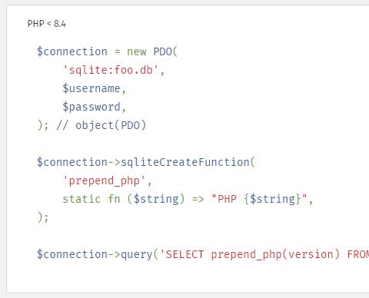Image resolution: width=369 pixels, height=298 pixels.
Task: Click the $connection before ->sqliteCreateFunction
Action: click(x=72, y=162)
